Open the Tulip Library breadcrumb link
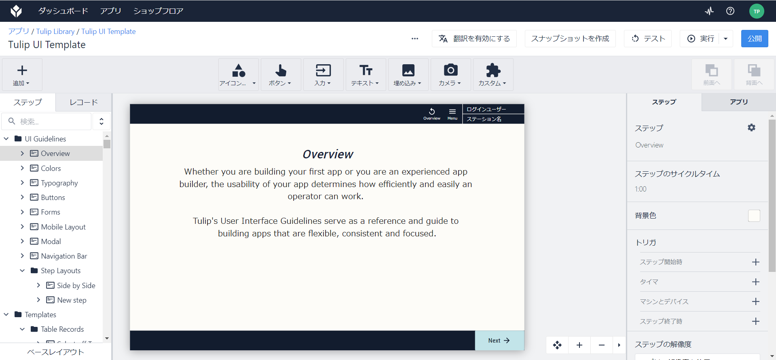Screen dimensions: 776x360 point(55,32)
